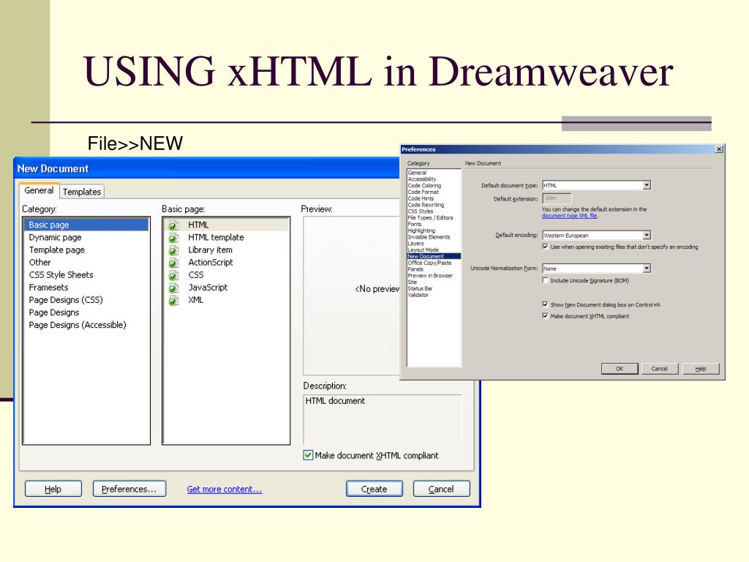Click Help in the Preferences dialog
The height and width of the screenshot is (562, 749).
(701, 369)
